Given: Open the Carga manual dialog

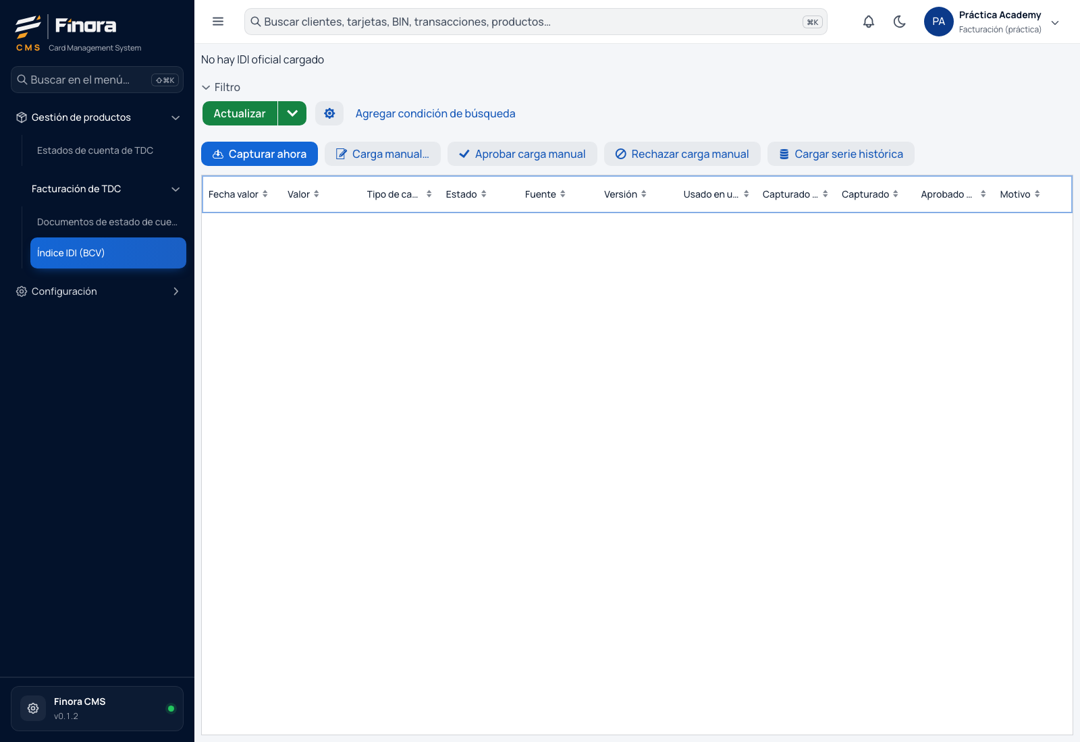Looking at the screenshot, I should click(383, 154).
